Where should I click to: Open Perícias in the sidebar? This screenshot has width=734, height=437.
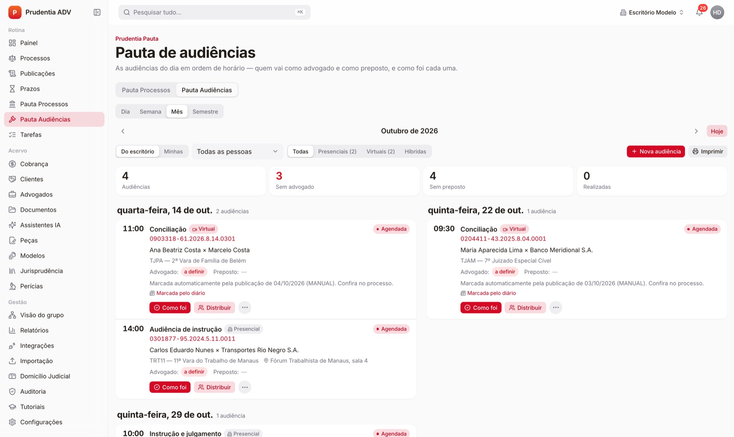coord(54,286)
